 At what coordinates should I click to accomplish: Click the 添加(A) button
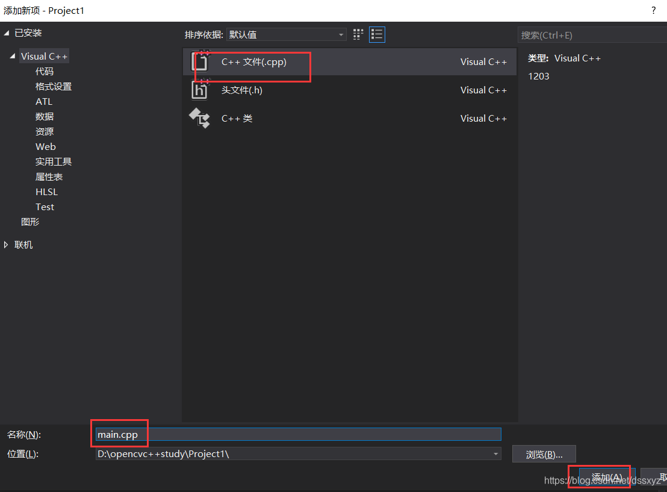coord(607,477)
